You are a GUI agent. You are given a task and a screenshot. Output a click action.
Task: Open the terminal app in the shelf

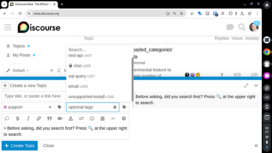267,40
